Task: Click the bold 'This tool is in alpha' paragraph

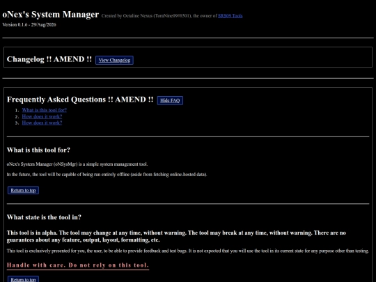Action: tap(176, 237)
